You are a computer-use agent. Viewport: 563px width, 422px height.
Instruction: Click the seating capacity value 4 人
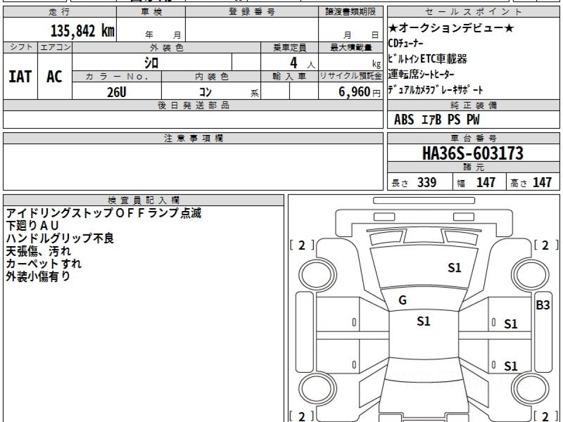coord(303,62)
